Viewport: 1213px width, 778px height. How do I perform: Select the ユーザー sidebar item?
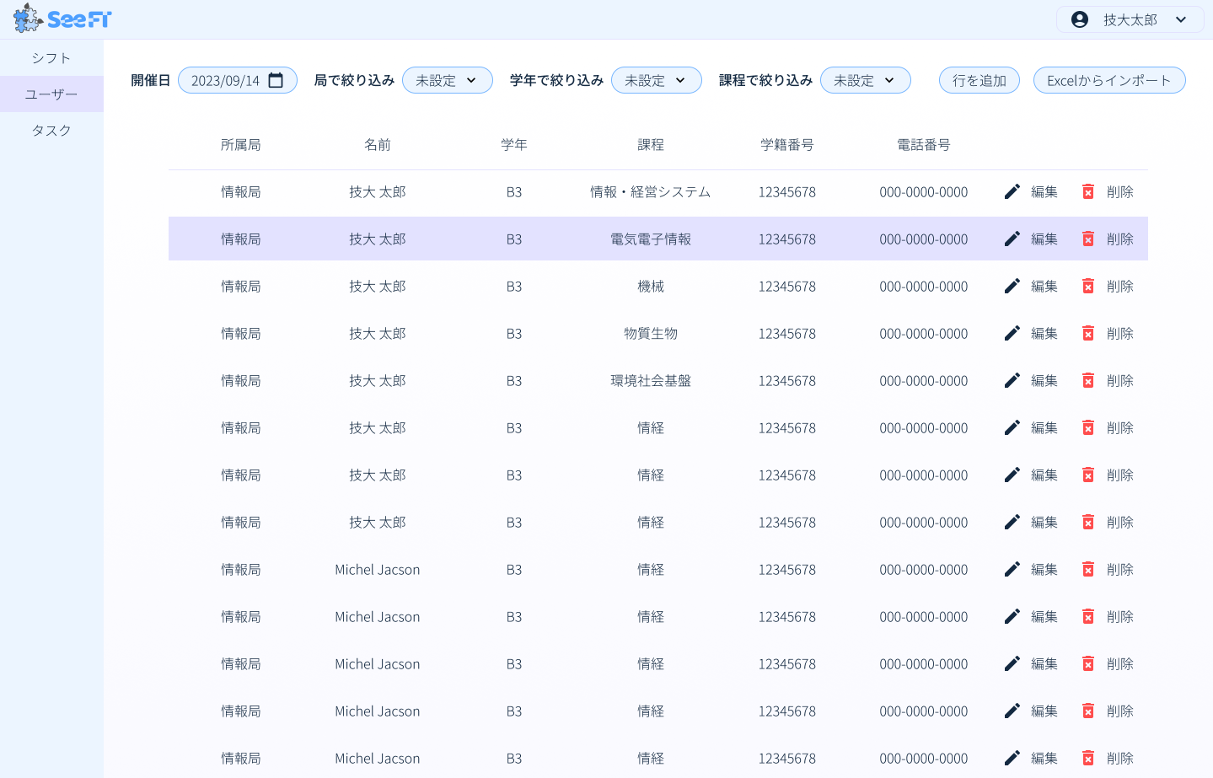(x=51, y=94)
